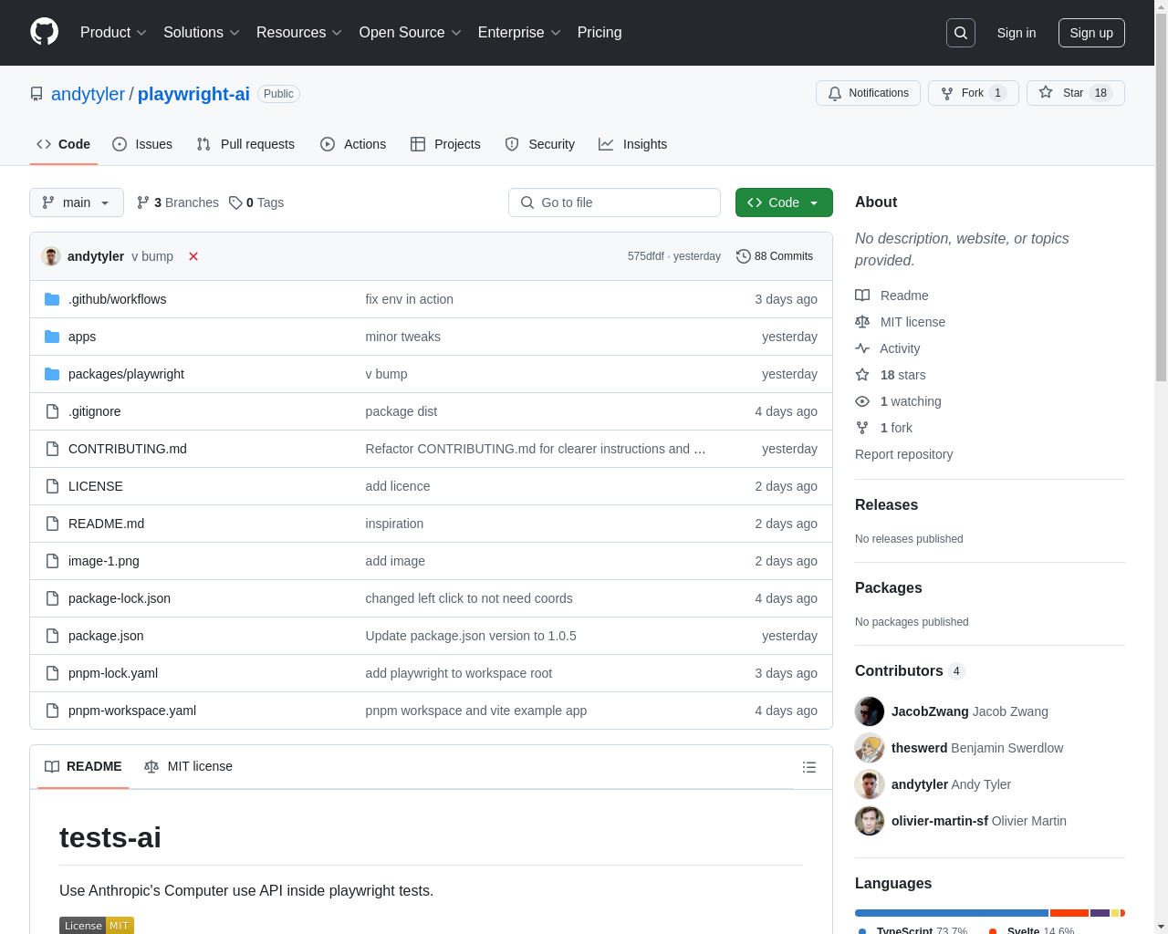Click the apps folder icon

pos(52,337)
